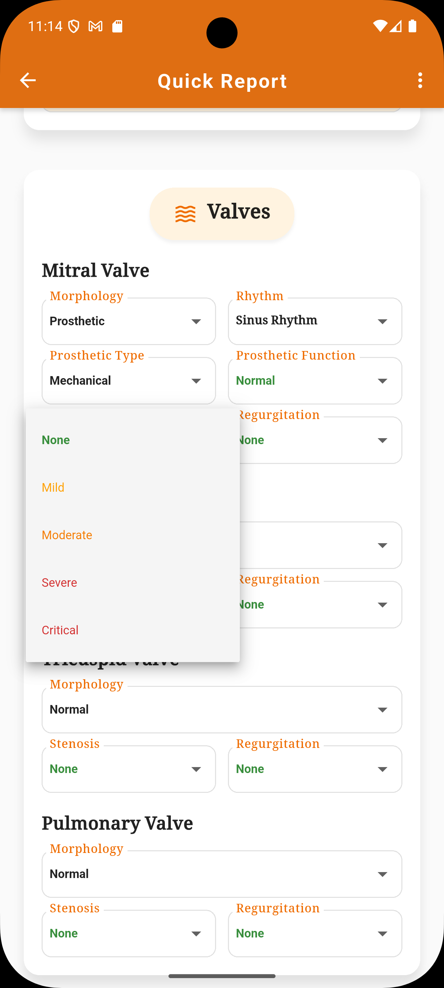
Task: Tap the Valves section header chip
Action: pyautogui.click(x=222, y=214)
